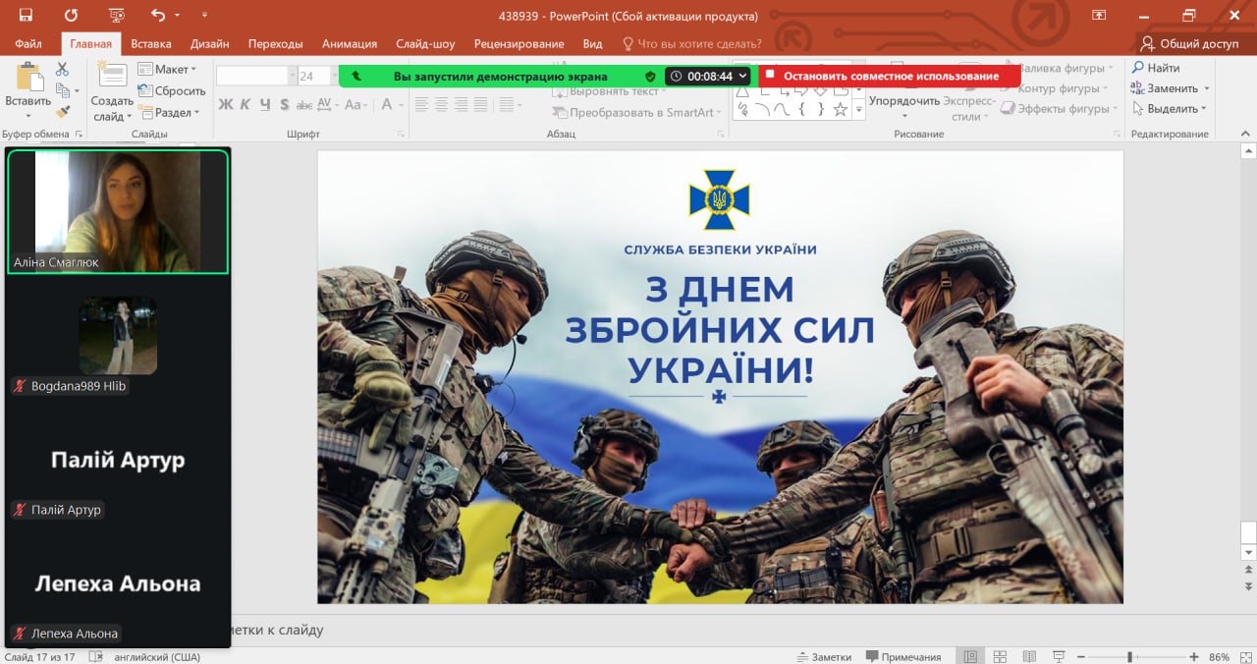Expand the screen share timer dropdown
Image resolution: width=1257 pixels, height=664 pixels.
(743, 77)
